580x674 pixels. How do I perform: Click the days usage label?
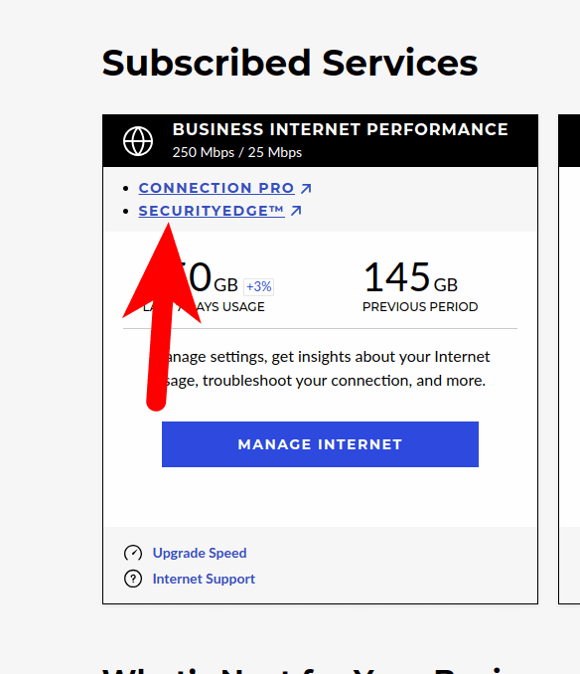[204, 307]
